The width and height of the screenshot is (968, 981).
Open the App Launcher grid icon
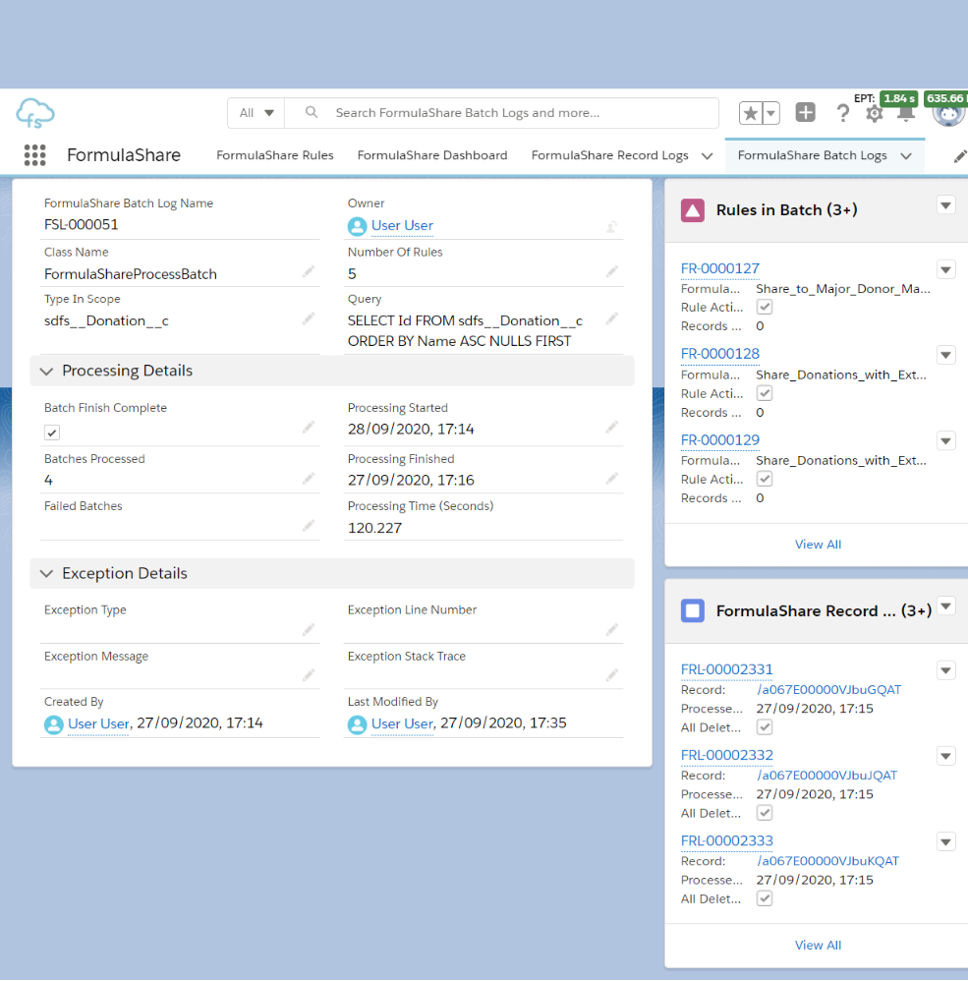[35, 155]
